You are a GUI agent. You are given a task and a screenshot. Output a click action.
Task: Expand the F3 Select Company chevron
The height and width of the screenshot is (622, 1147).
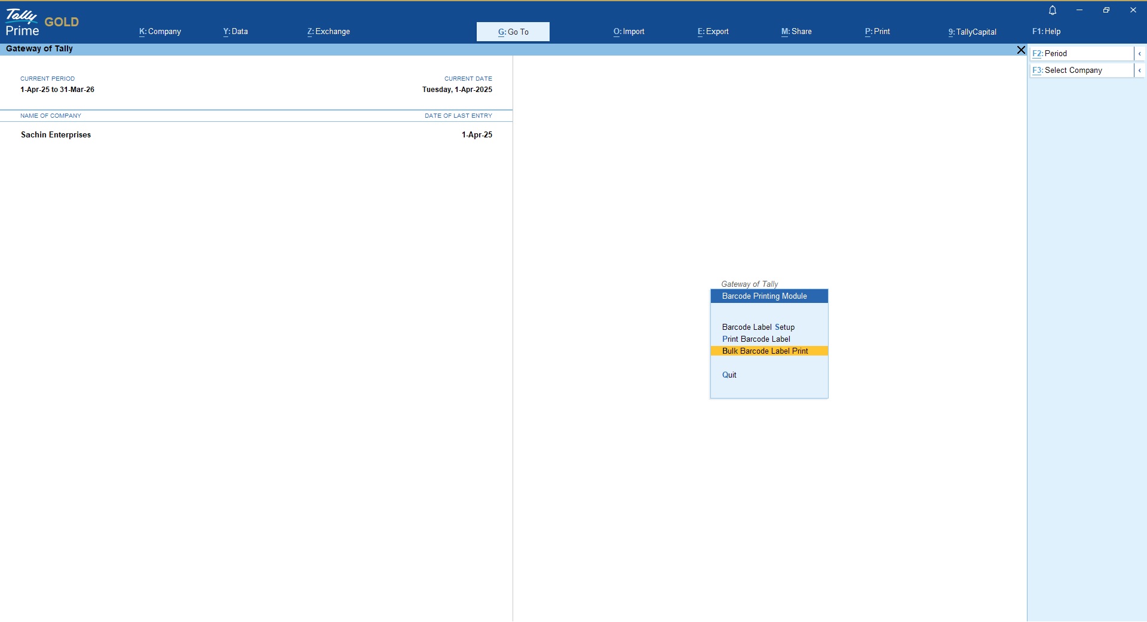pos(1140,71)
